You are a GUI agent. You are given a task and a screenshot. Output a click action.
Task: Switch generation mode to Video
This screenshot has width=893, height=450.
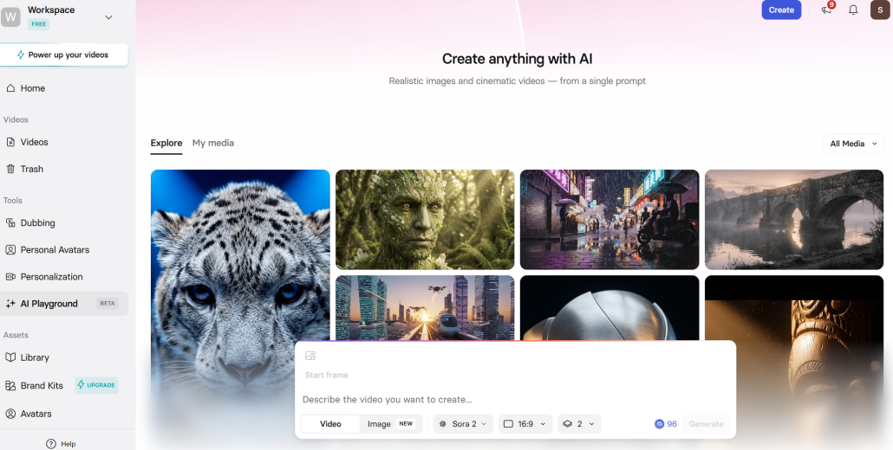[x=330, y=424]
